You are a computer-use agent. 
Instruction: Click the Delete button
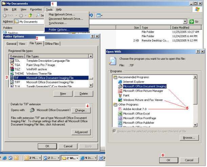84,94
